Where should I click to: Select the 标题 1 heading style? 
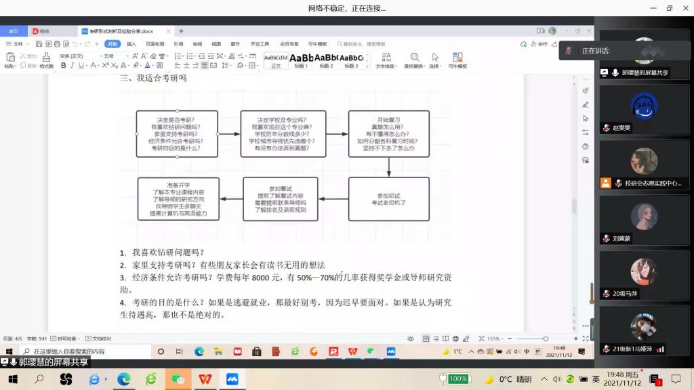302,60
